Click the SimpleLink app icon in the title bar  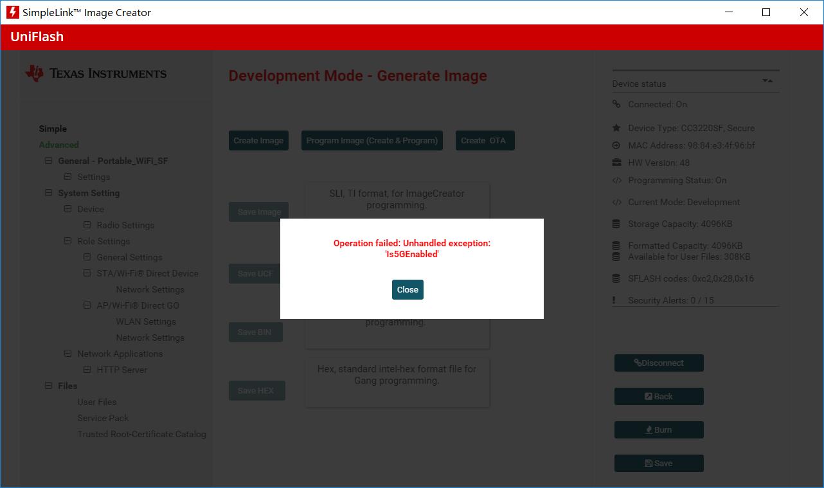click(x=12, y=12)
